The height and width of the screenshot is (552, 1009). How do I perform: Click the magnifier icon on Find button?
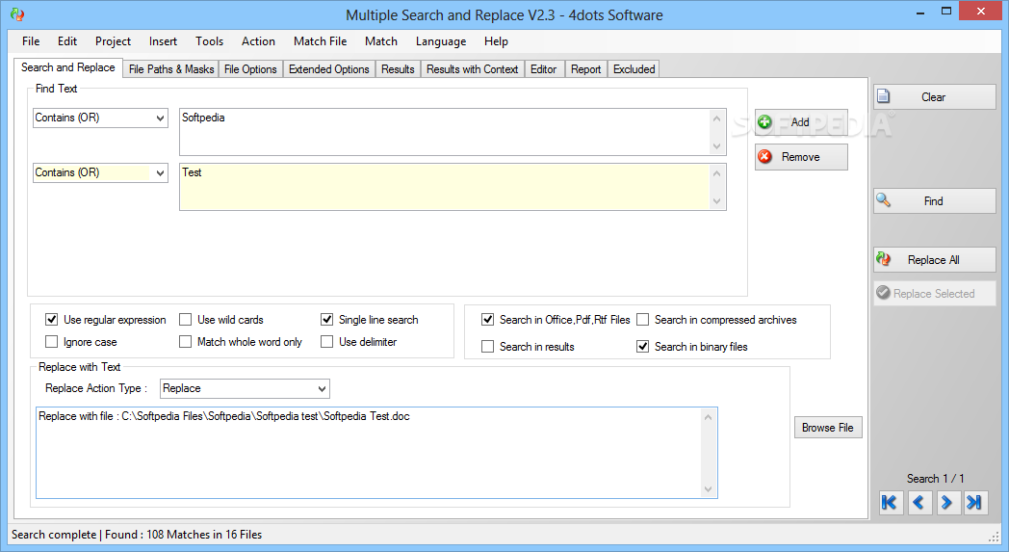coord(884,200)
